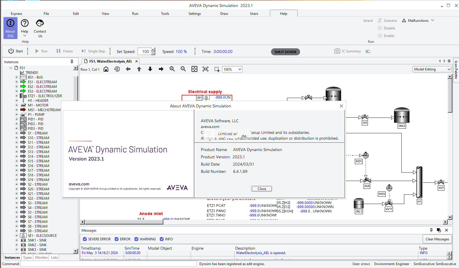
Task: Expand the PID1 - PID node
Action: [17, 119]
